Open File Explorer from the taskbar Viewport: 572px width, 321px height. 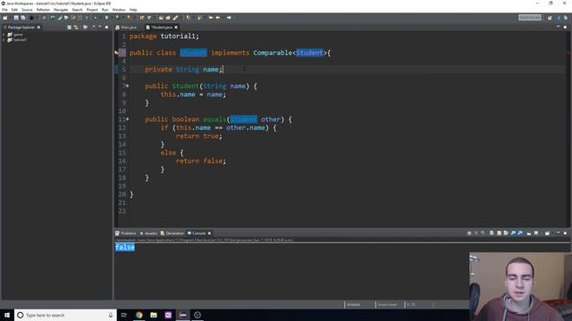(x=154, y=315)
